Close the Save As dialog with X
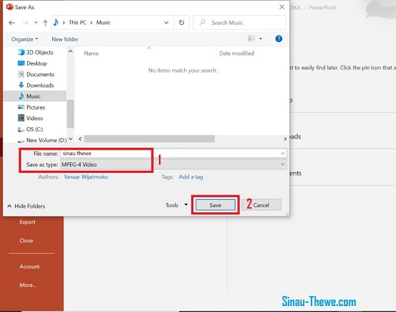 click(x=282, y=7)
